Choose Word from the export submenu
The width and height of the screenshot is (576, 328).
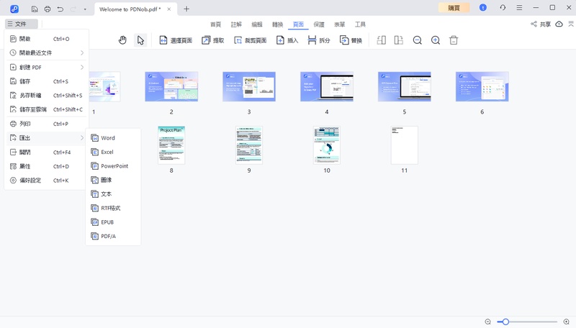click(108, 138)
